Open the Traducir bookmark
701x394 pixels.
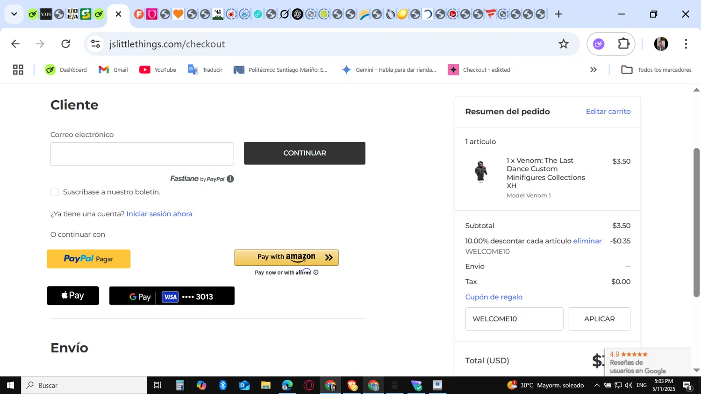pyautogui.click(x=205, y=70)
